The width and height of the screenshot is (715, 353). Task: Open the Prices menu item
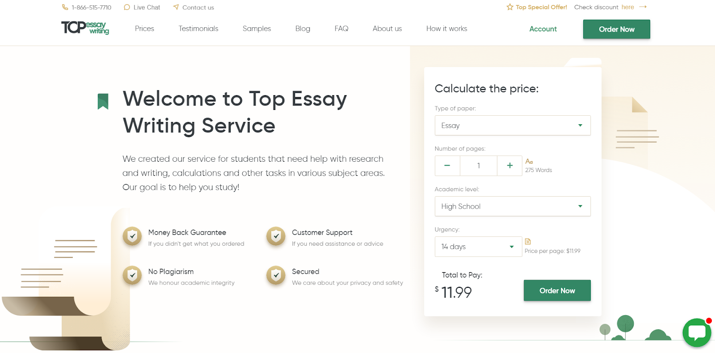[x=144, y=29]
